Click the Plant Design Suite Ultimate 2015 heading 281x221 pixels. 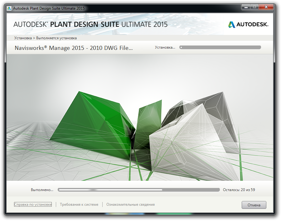tap(90, 24)
